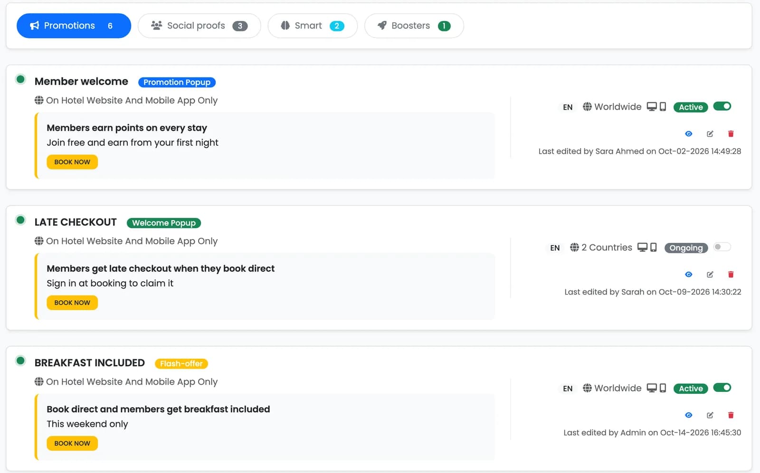Preview the BREAKFAST INCLUDED promotion
The width and height of the screenshot is (760, 473).
688,415
